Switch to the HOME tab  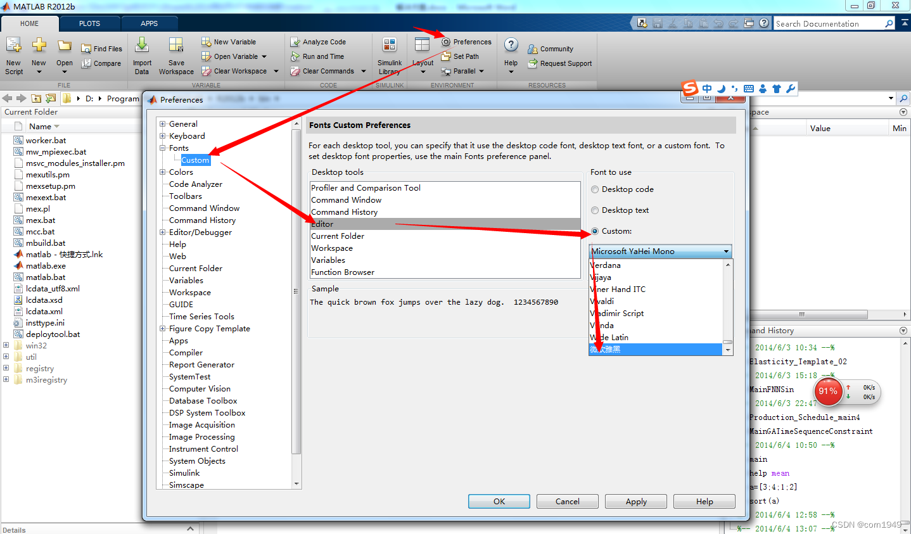[29, 23]
